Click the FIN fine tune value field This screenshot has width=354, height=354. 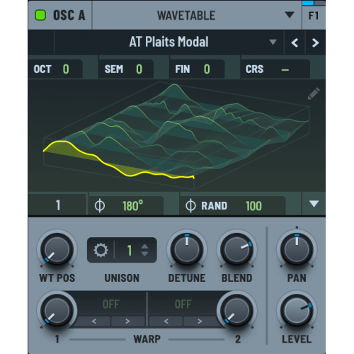pyautogui.click(x=197, y=69)
